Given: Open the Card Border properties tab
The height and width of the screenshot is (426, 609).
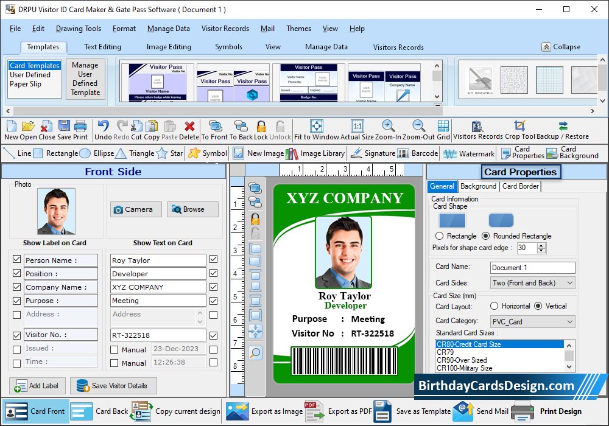Looking at the screenshot, I should click(521, 186).
